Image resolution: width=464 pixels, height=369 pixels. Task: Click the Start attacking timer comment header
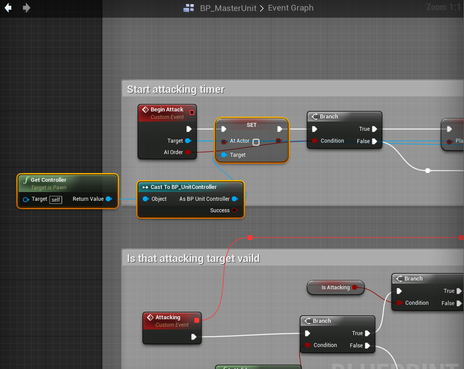tap(176, 89)
